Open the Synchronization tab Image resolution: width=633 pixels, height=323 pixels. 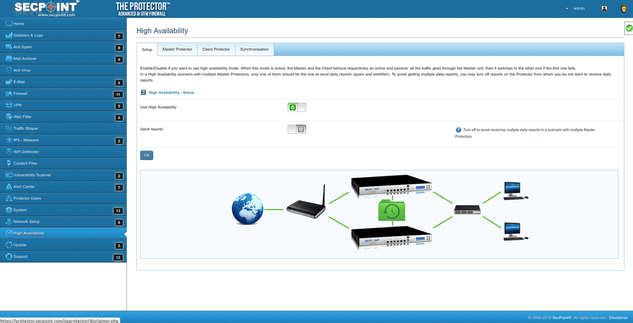254,49
